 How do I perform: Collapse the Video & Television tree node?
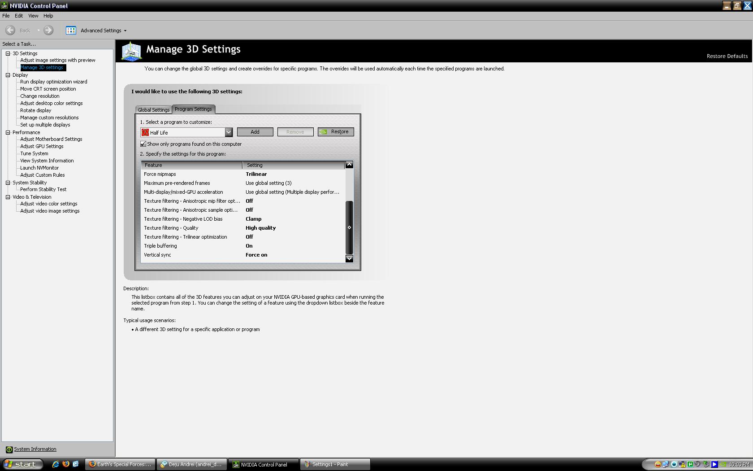pyautogui.click(x=8, y=197)
